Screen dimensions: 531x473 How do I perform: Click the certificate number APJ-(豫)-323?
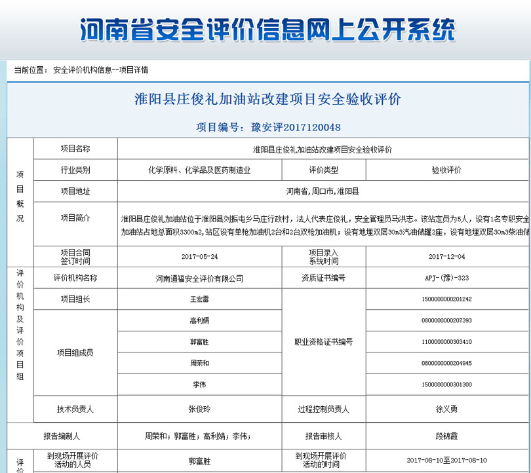(446, 278)
